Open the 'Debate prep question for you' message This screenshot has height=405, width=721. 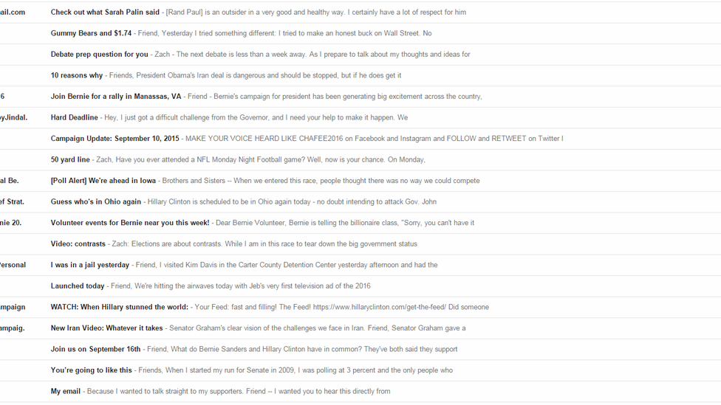click(x=360, y=55)
